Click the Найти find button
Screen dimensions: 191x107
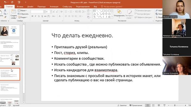[x=159, y=11]
